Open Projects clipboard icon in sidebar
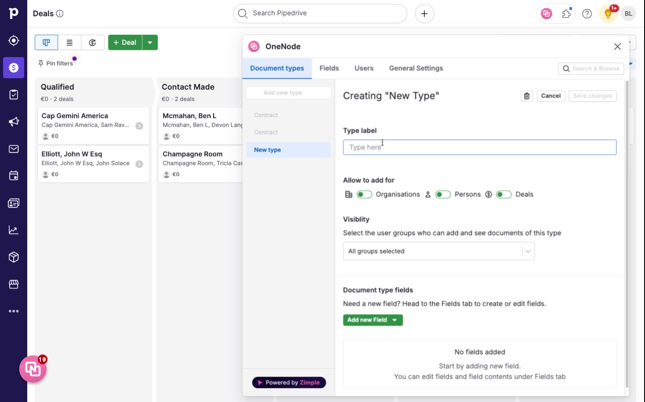Screen dimensions: 645x402 point(14,95)
